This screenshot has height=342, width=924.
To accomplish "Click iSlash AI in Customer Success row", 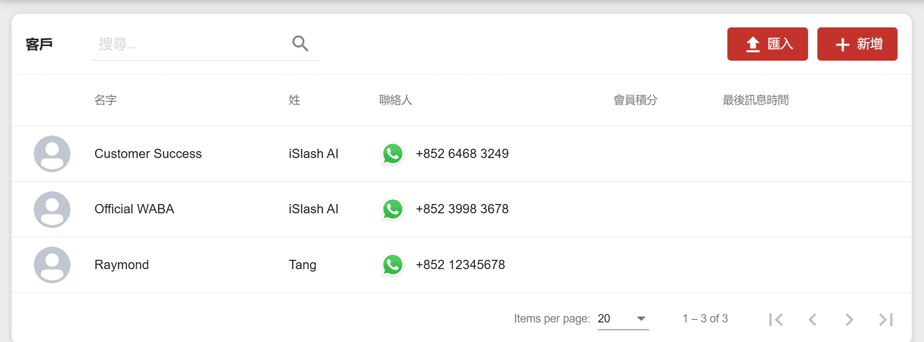I will (314, 154).
